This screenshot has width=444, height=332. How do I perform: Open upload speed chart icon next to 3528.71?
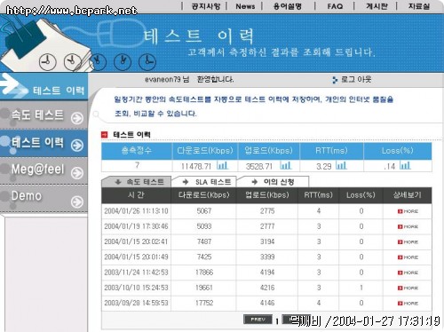pos(286,165)
